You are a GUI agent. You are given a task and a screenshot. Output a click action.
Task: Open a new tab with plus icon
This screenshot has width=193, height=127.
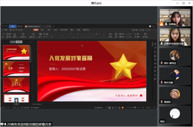(53, 26)
